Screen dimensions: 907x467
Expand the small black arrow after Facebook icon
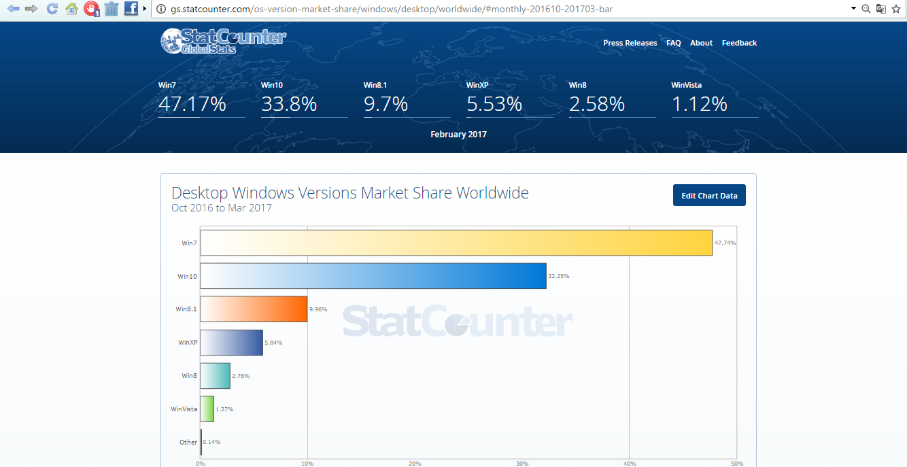coord(145,9)
